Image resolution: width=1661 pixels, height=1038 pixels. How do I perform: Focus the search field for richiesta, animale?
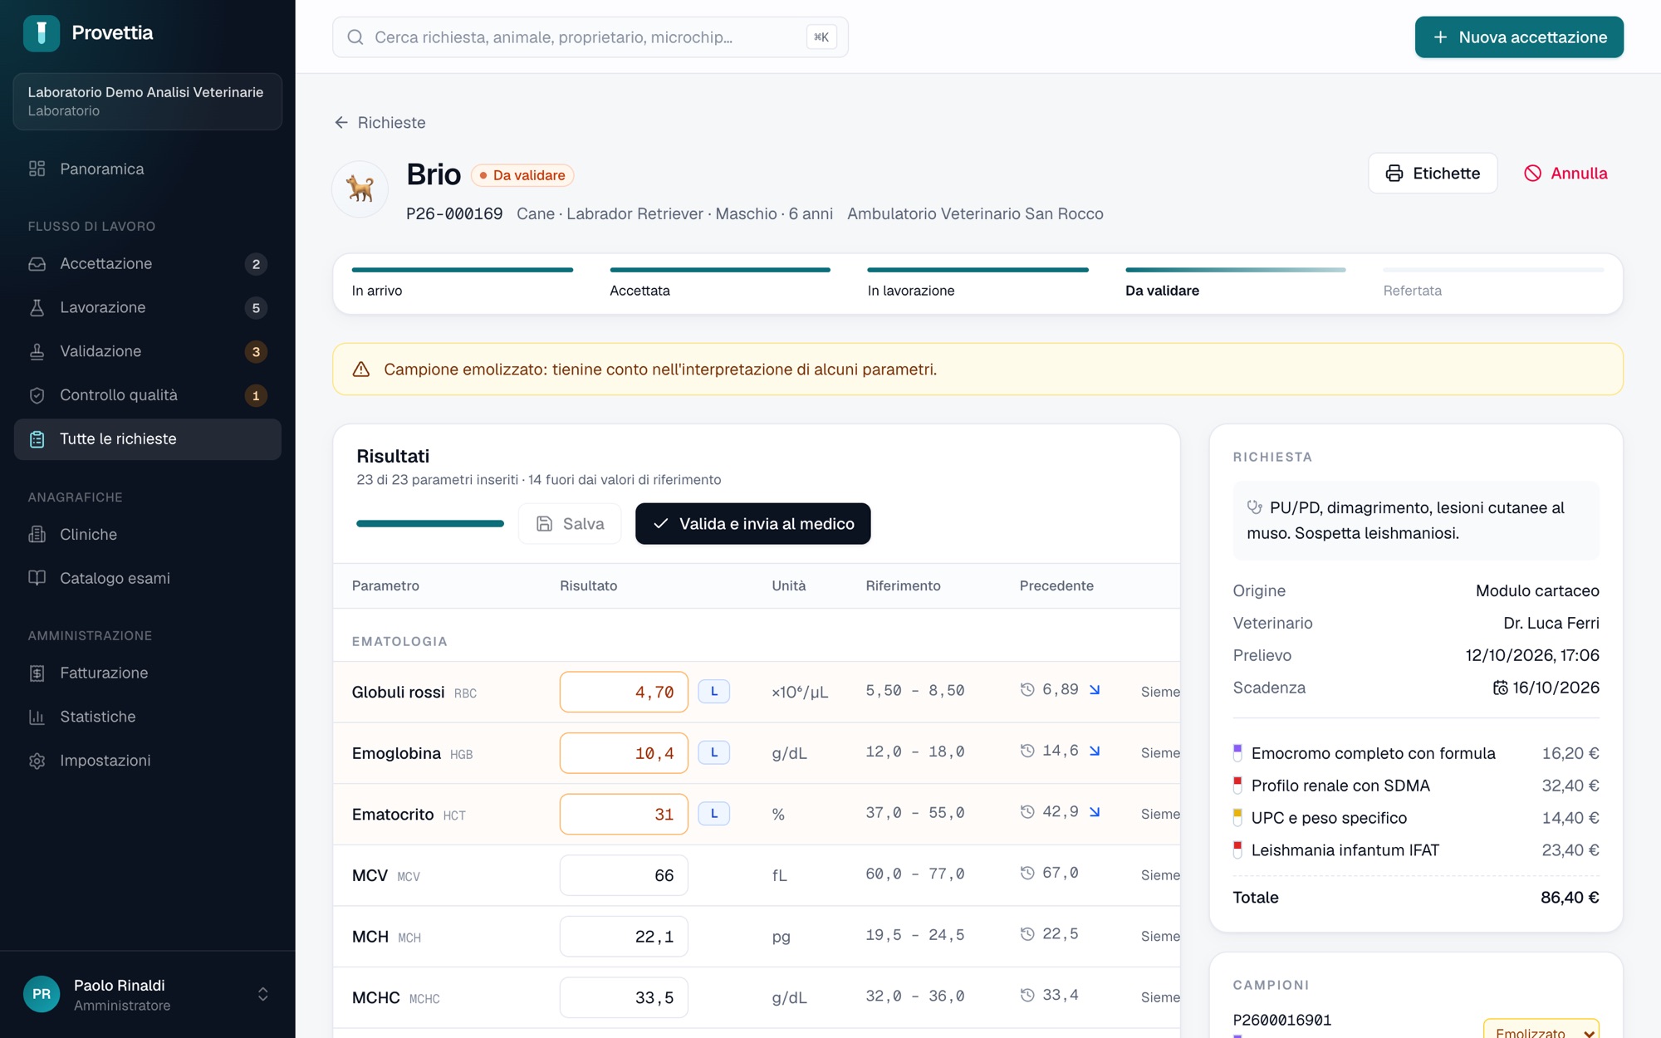590,37
